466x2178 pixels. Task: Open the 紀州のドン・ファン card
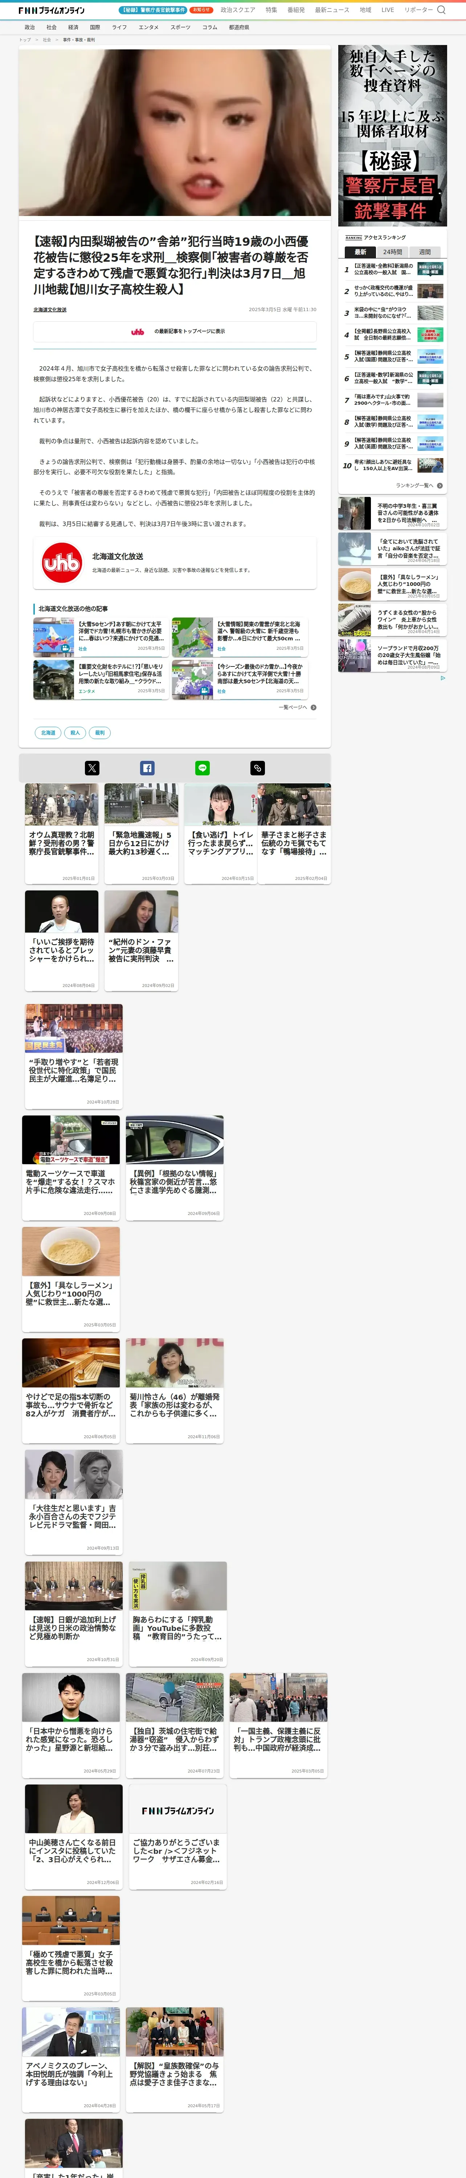click(141, 940)
